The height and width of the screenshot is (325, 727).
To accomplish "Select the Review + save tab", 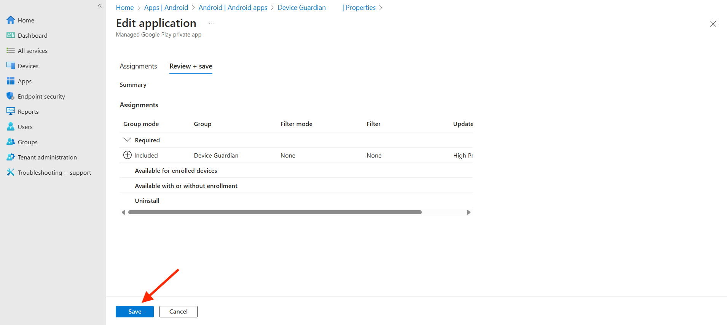I will coord(191,66).
